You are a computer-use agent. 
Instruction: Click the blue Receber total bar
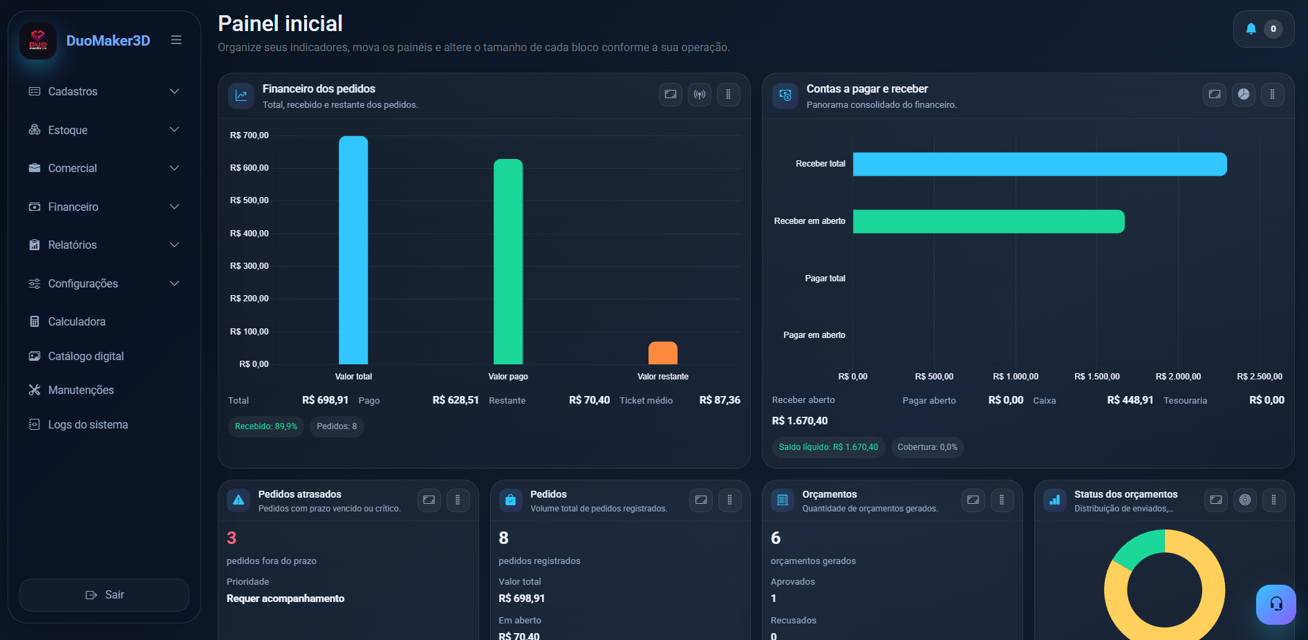pyautogui.click(x=1040, y=164)
